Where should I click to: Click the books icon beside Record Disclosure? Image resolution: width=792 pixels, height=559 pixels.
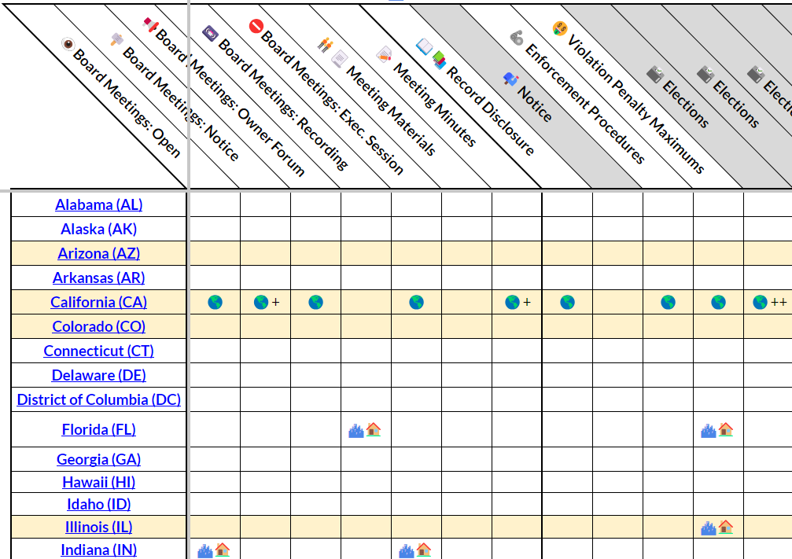(x=439, y=60)
